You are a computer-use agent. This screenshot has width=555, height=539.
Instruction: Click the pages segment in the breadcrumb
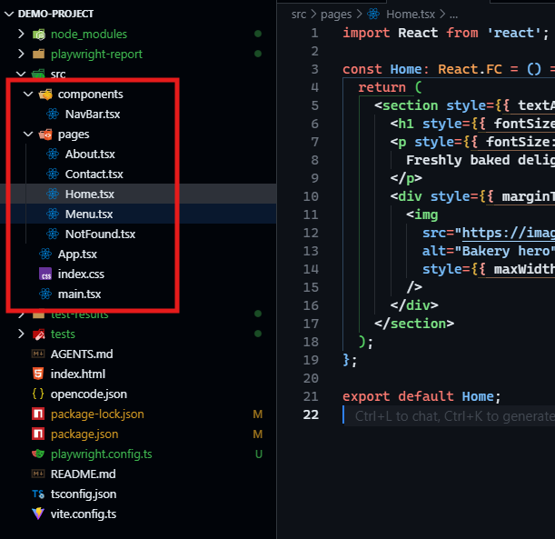click(336, 15)
